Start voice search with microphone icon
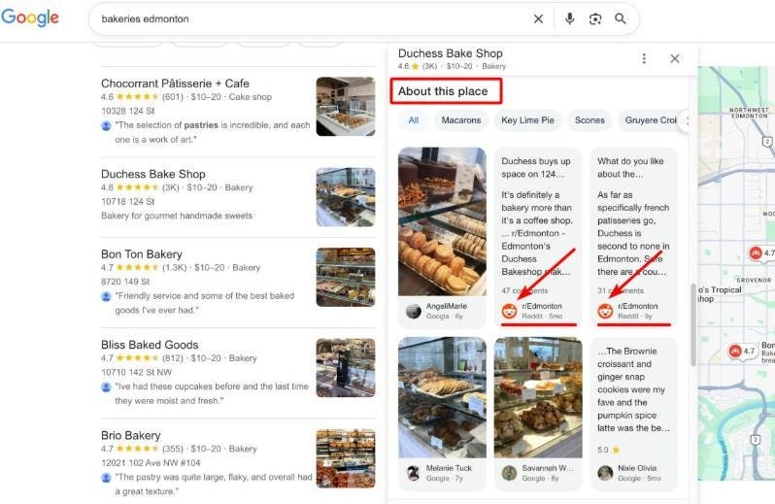Viewport: 775px width, 504px height. coord(569,18)
